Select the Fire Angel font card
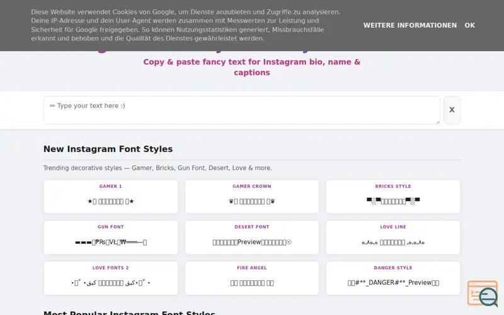The image size is (504, 315). [x=251, y=278]
